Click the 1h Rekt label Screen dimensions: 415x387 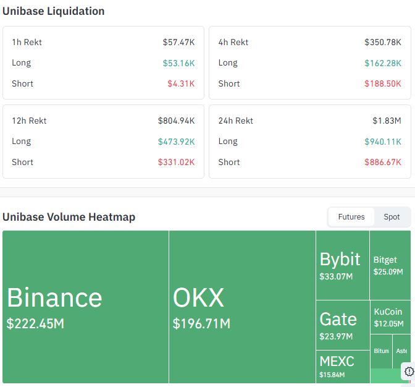27,42
